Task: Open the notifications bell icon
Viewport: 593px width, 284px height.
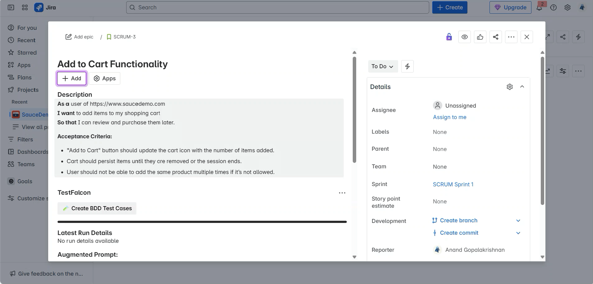Action: point(539,8)
